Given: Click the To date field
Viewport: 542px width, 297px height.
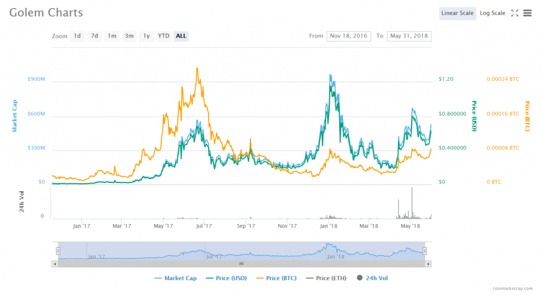Looking at the screenshot, I should click(409, 36).
